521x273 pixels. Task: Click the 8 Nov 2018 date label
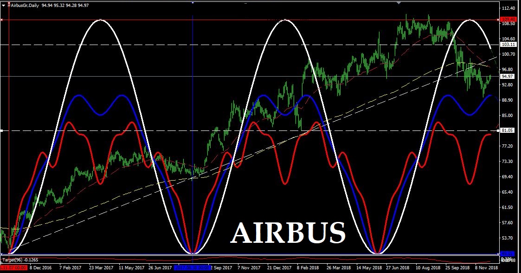click(x=486, y=268)
